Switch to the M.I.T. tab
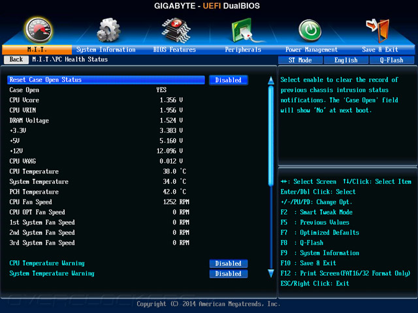418x313 pixels. tap(37, 50)
